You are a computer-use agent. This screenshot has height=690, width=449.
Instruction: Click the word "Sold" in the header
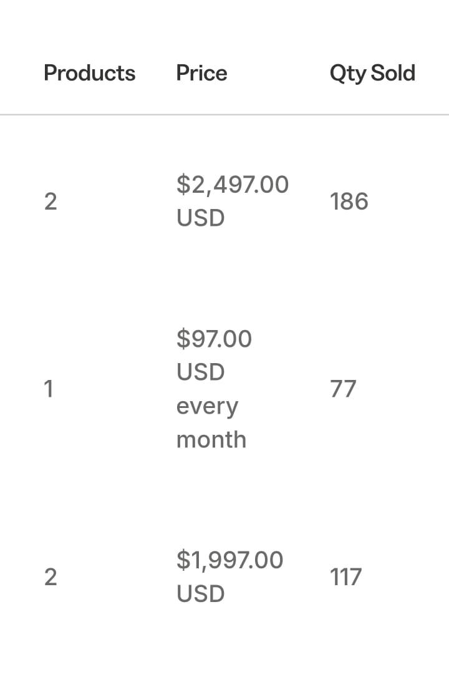393,73
